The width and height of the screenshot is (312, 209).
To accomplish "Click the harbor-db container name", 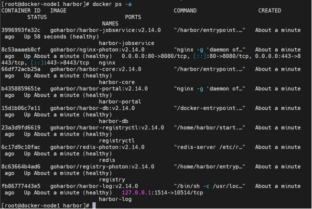I will tap(114, 121).
